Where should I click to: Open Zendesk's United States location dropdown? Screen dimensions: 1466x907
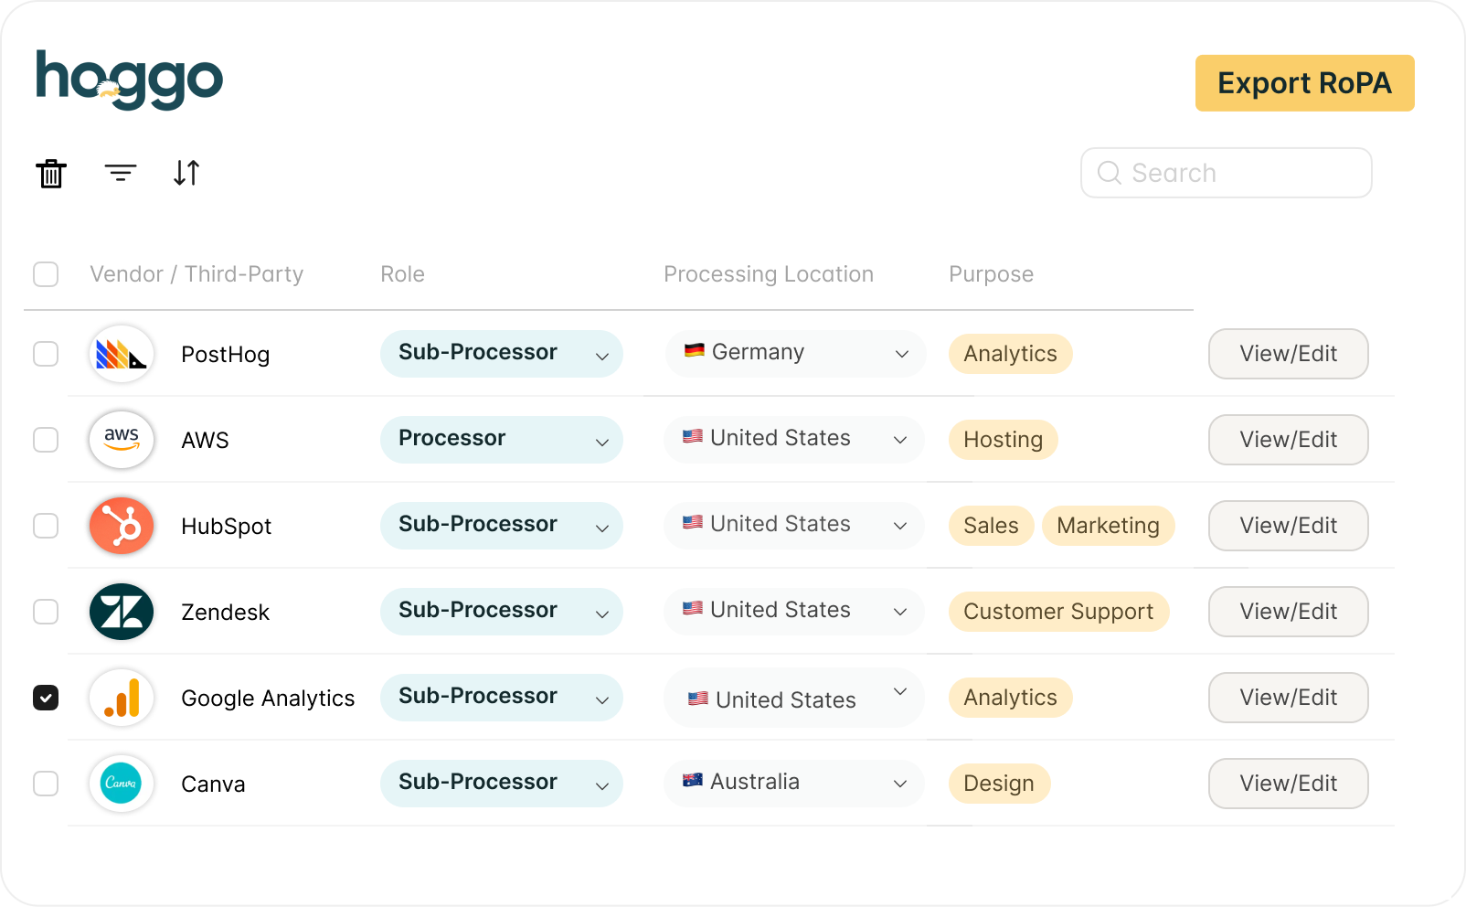coord(794,612)
